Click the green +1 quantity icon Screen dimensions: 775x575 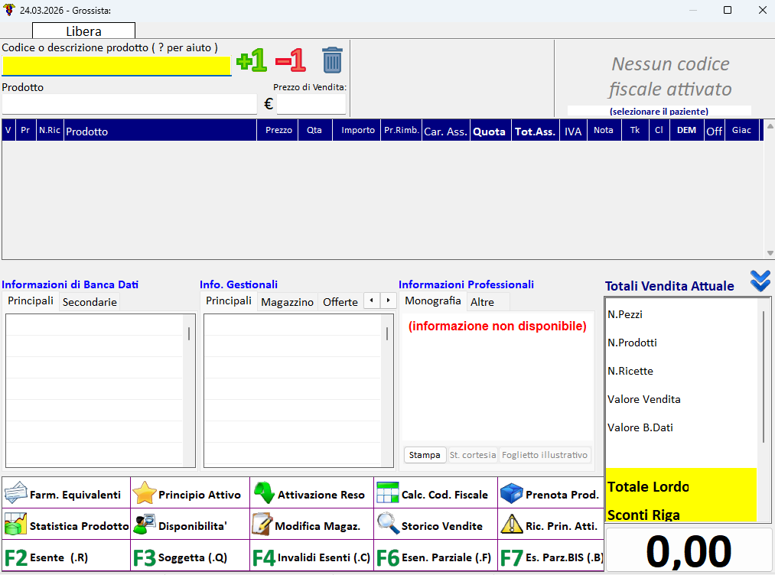coord(252,60)
